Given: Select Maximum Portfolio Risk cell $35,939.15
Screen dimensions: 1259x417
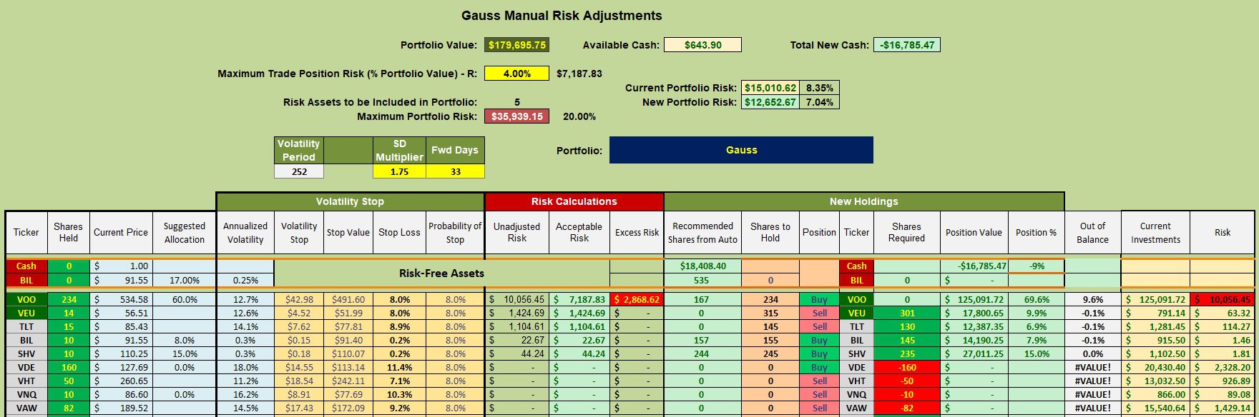Looking at the screenshot, I should coord(516,116).
